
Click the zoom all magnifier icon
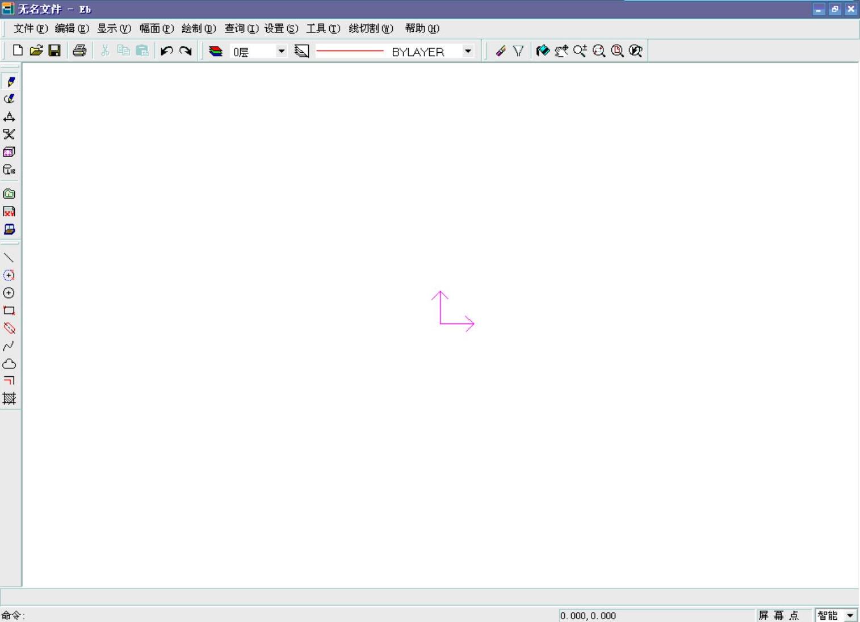click(x=618, y=51)
